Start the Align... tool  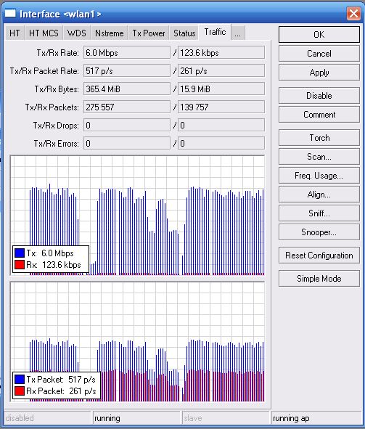click(x=319, y=195)
